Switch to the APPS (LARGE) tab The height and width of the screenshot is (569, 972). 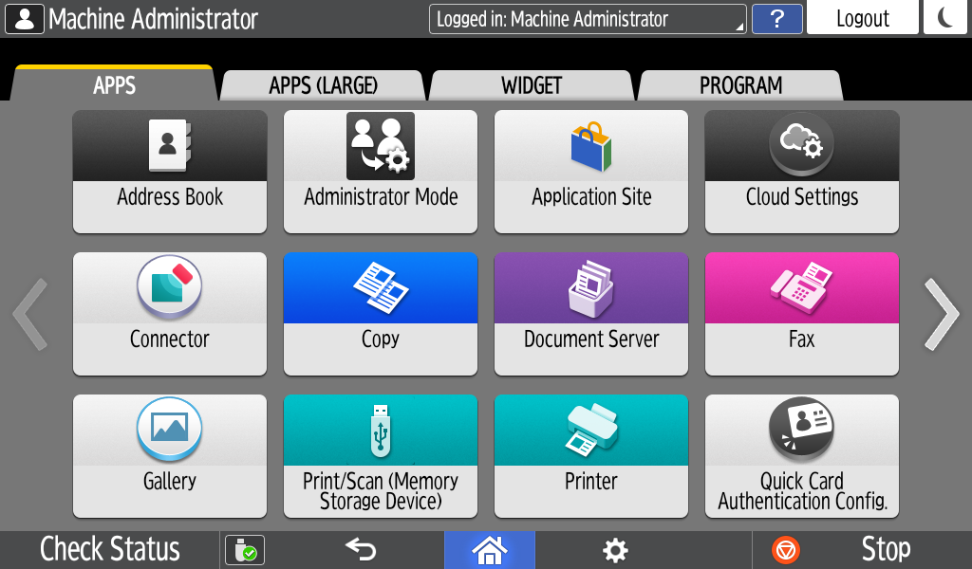tap(323, 85)
